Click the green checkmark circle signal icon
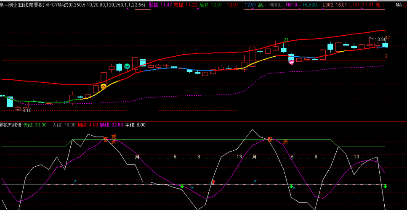This screenshot has width=407, height=210. (x=127, y=66)
